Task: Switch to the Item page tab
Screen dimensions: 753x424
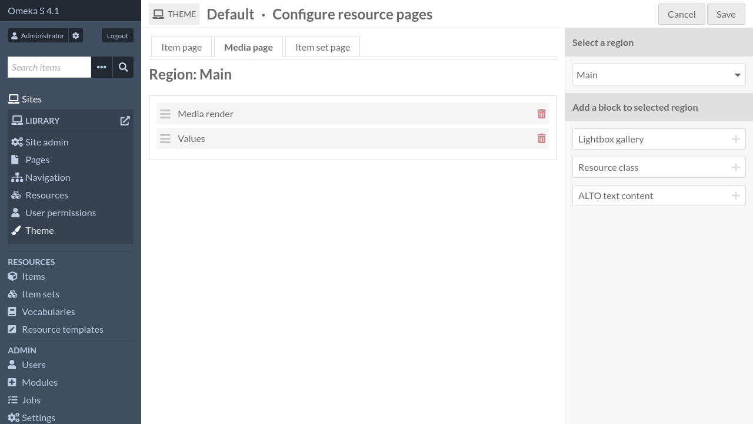Action: click(x=181, y=47)
